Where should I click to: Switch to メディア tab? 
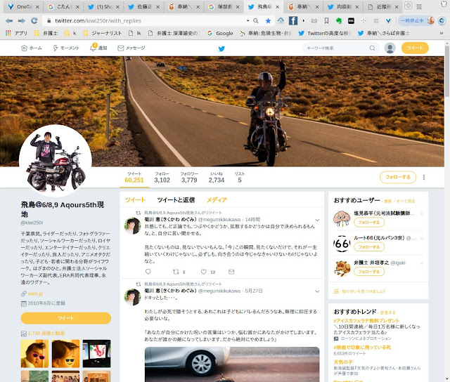point(217,200)
